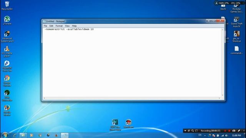Click the Notepad vertical scrollbar down arrow
This screenshot has height=138, width=246.
223,95
